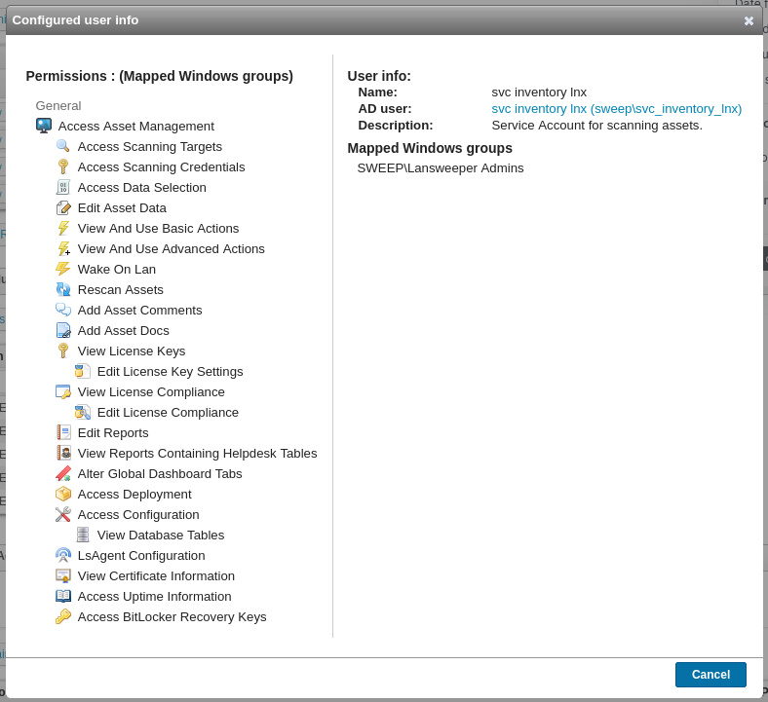Click the Access Uptime Information book icon
768x702 pixels.
point(63,596)
